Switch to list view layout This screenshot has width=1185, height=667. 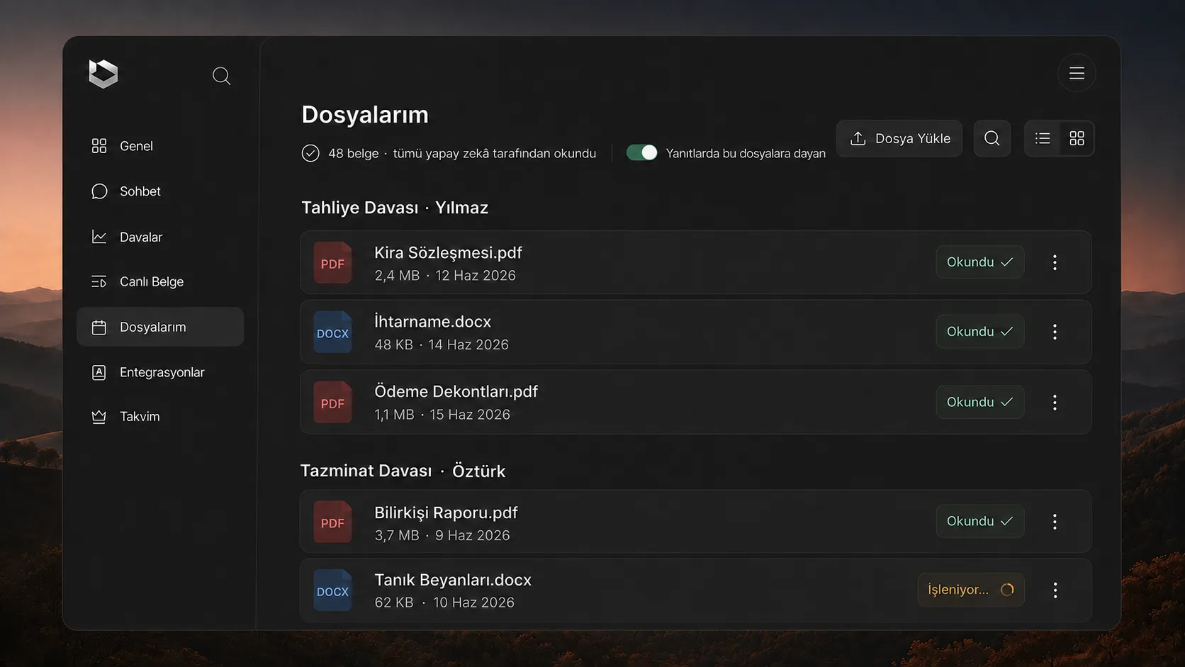click(x=1043, y=138)
